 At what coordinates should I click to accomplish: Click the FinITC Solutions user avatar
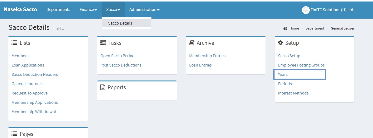pyautogui.click(x=305, y=10)
